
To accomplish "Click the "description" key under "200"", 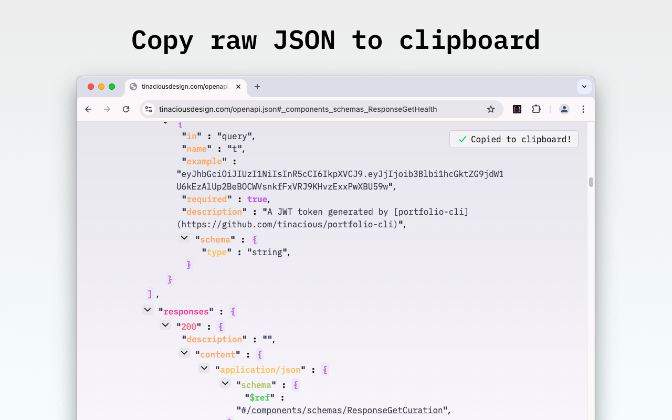I will tap(214, 339).
